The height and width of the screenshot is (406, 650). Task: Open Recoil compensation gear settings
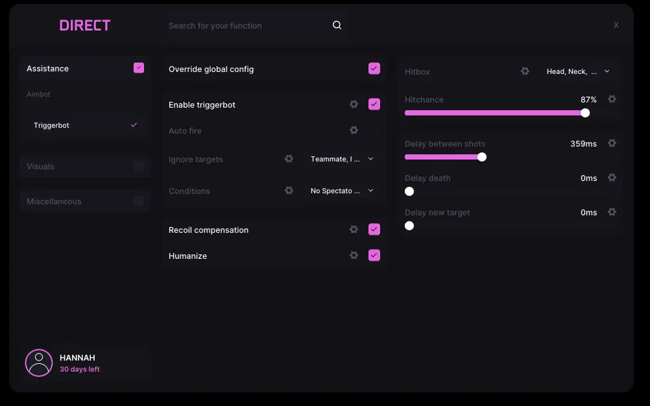tap(354, 230)
